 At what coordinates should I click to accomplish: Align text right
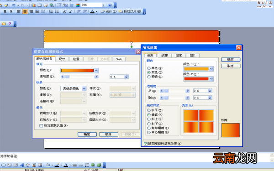[x=31, y=11]
